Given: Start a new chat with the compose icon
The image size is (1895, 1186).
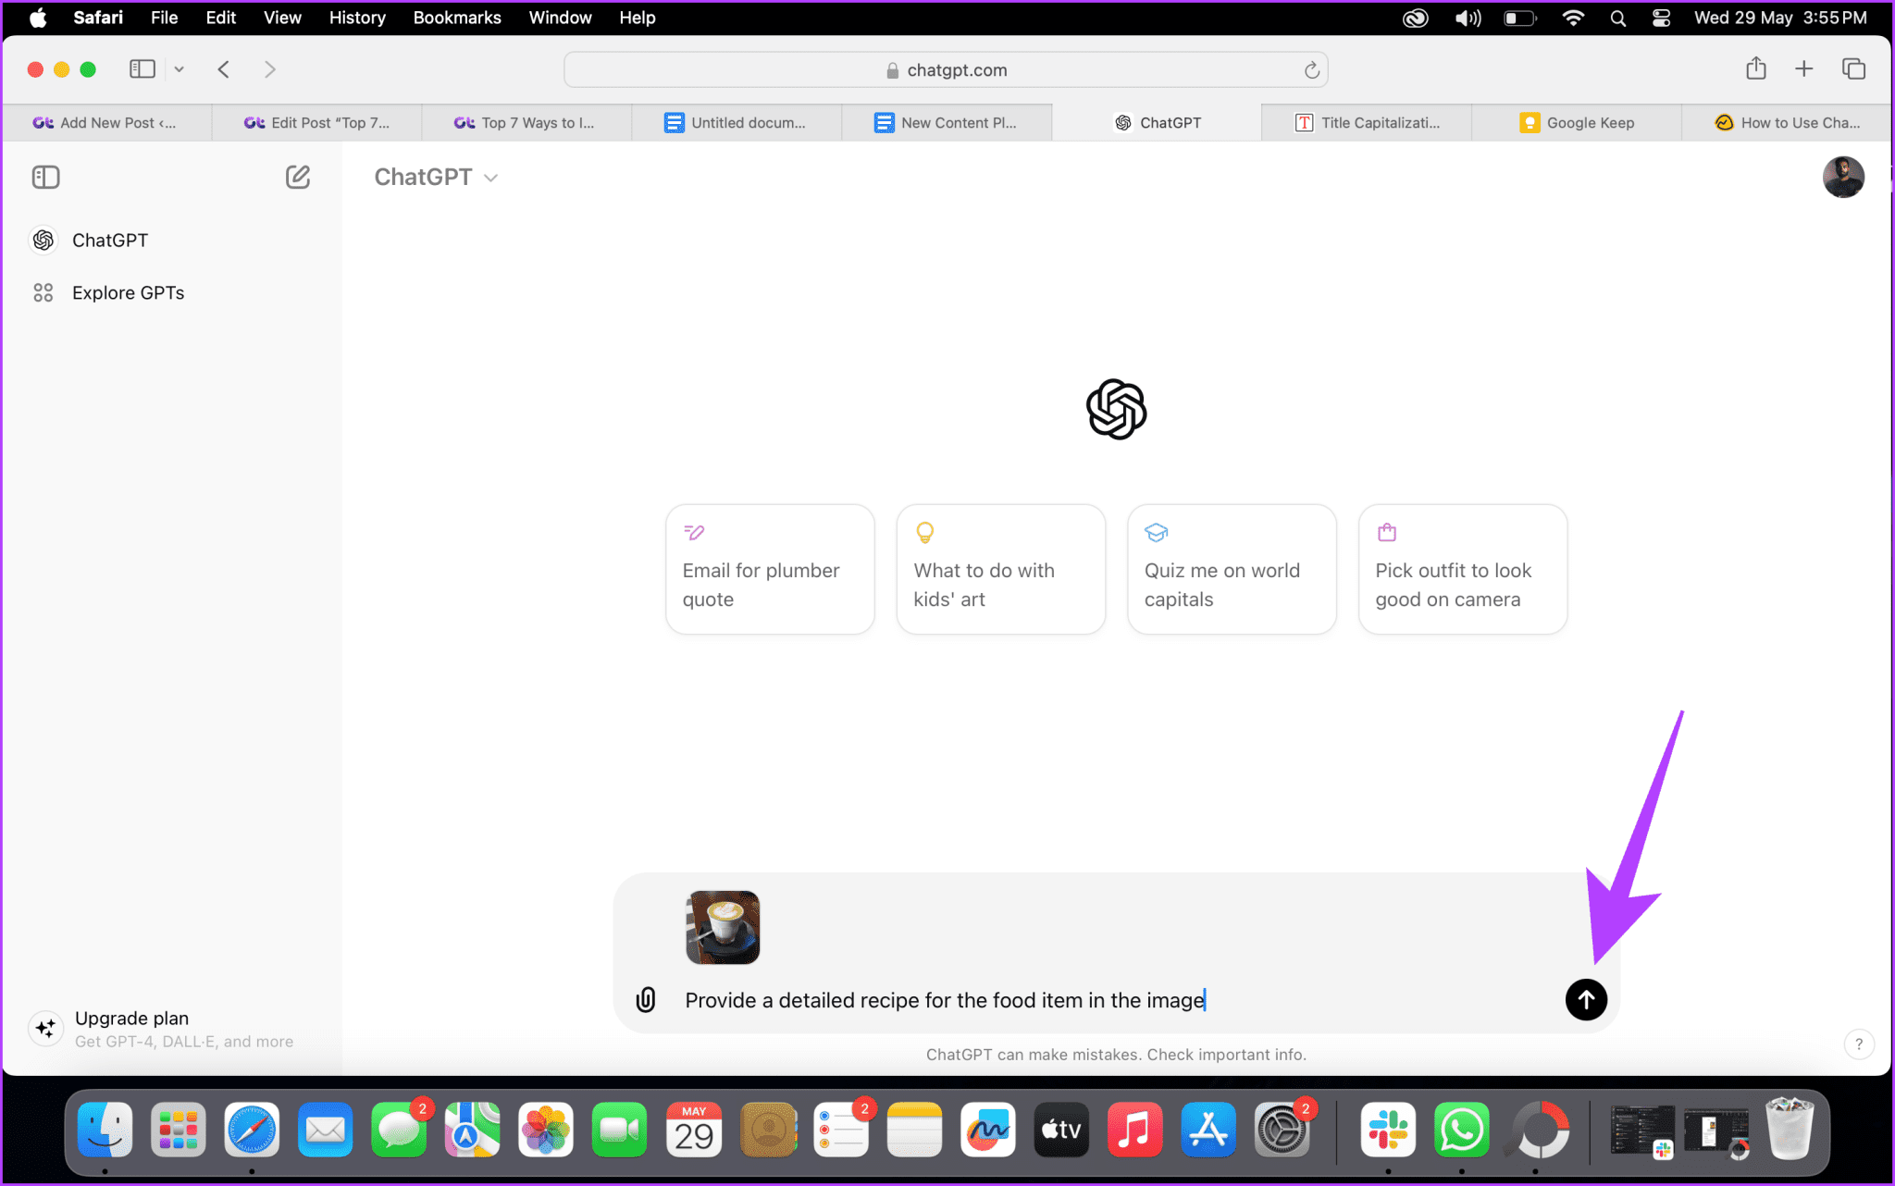Looking at the screenshot, I should click(297, 177).
